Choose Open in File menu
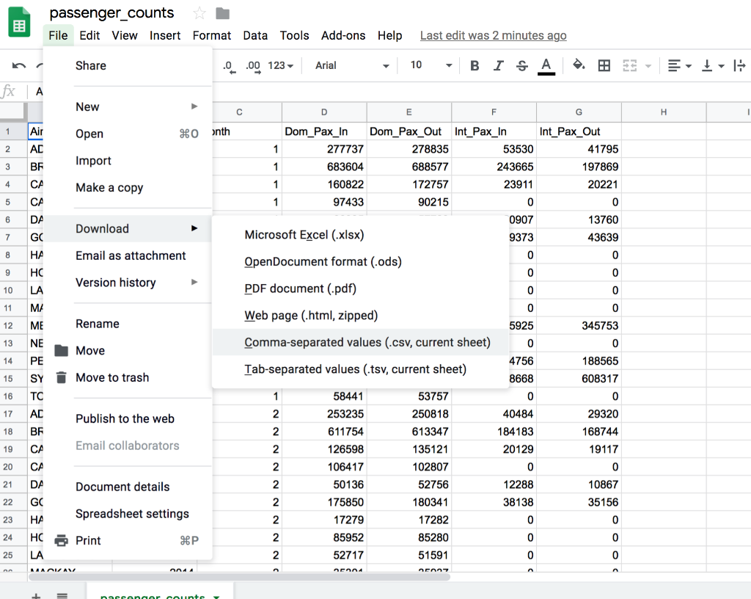 click(128, 134)
